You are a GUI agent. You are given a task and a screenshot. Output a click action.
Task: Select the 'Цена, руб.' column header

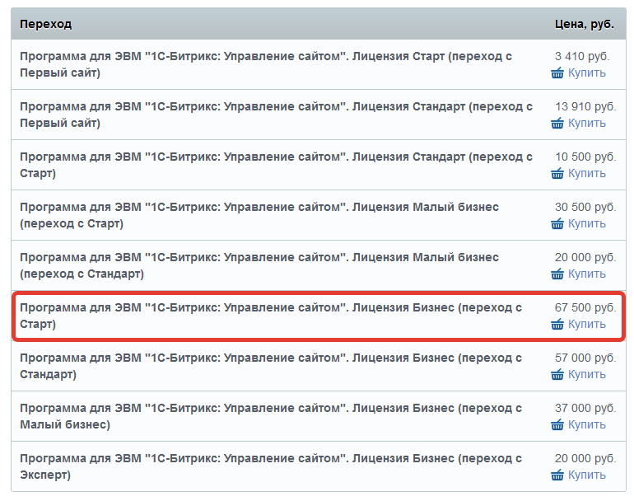[584, 24]
